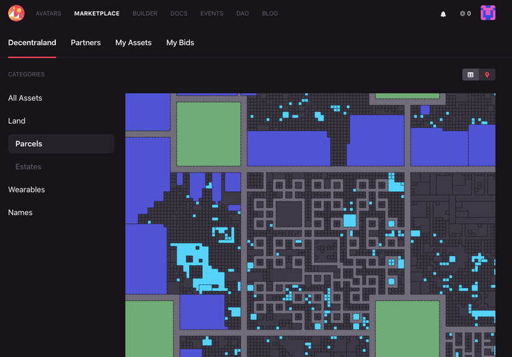Open the DOCS nav item
The image size is (512, 357).
179,14
